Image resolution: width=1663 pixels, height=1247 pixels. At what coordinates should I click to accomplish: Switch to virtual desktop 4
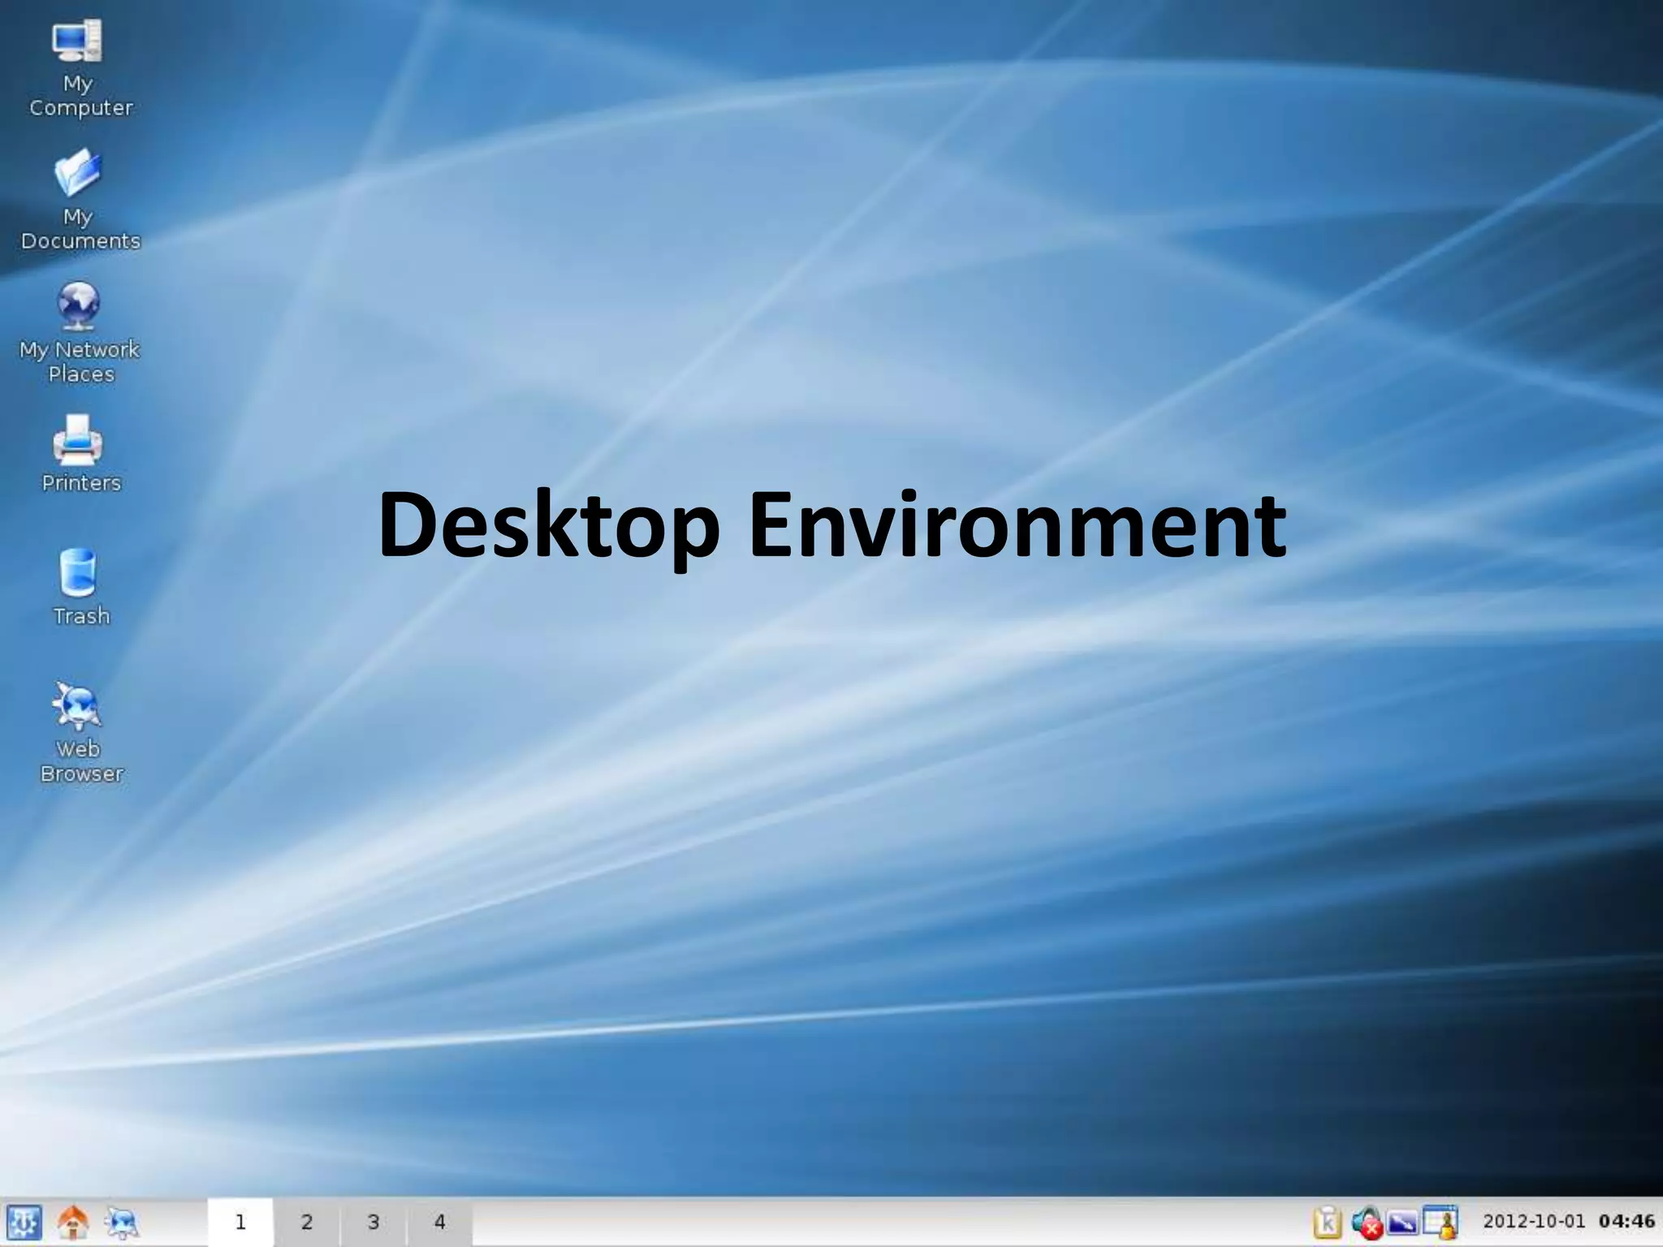440,1222
